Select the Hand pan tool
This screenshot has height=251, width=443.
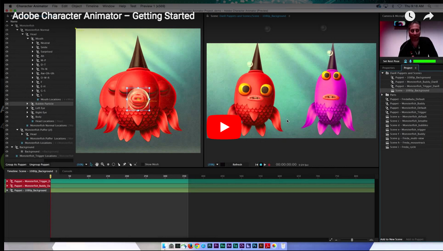(97, 165)
